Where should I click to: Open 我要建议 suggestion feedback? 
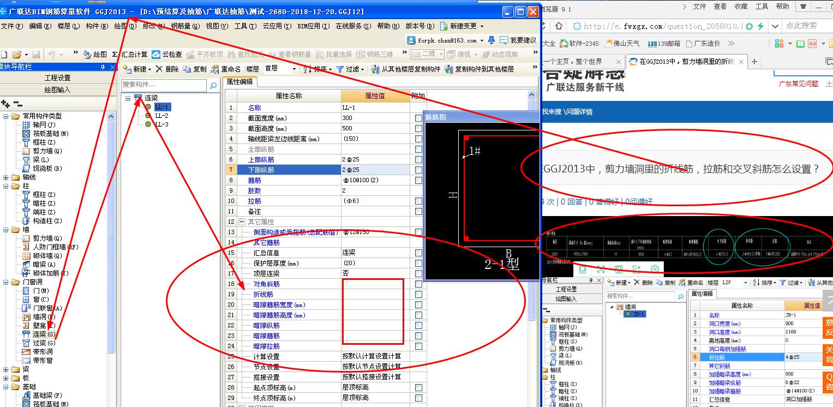click(518, 40)
